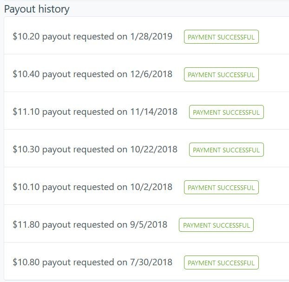The height and width of the screenshot is (282, 289).
Task: Click the 11/14/2018 date text
Action: pyautogui.click(x=154, y=111)
